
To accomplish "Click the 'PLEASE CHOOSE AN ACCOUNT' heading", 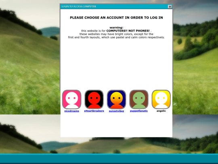I will 116,17.
